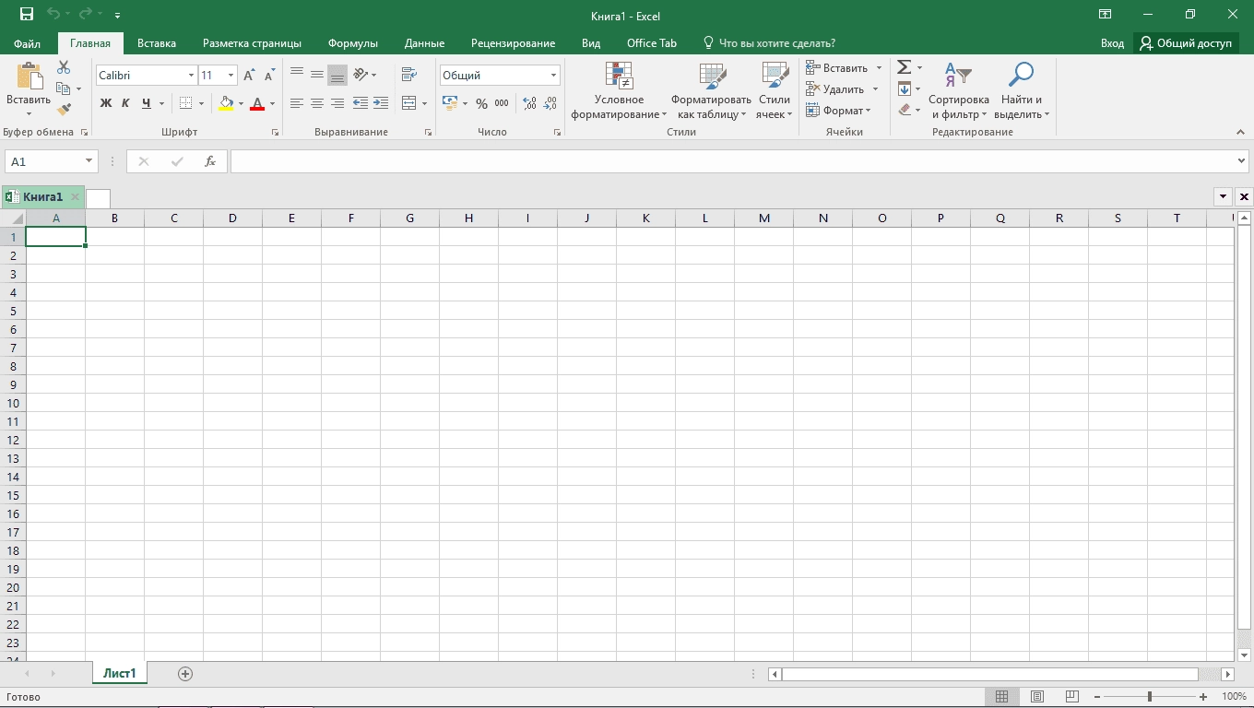This screenshot has height=708, width=1254.
Task: Open the Общий number format dropdown
Action: click(x=553, y=76)
